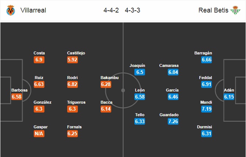Click Gaspar's N/A rating badge

tap(39, 133)
